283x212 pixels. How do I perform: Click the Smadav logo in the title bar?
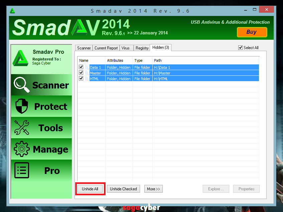click(12, 11)
